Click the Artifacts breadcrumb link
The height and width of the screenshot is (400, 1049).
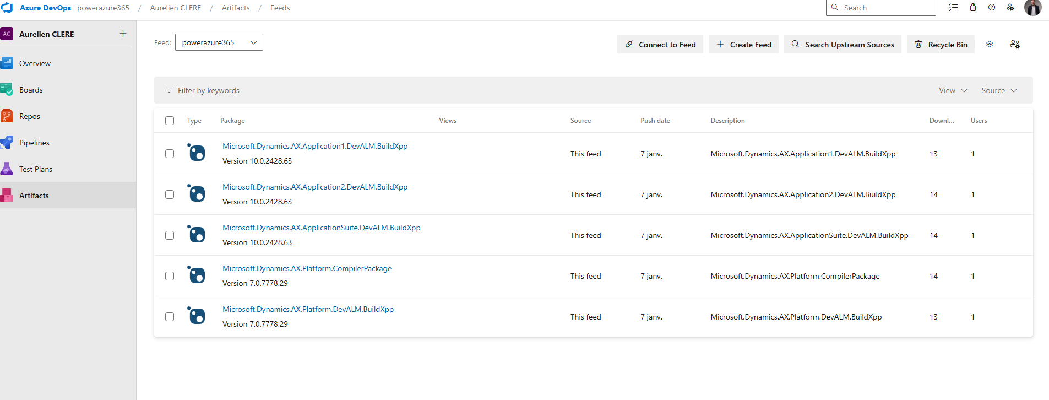click(236, 8)
